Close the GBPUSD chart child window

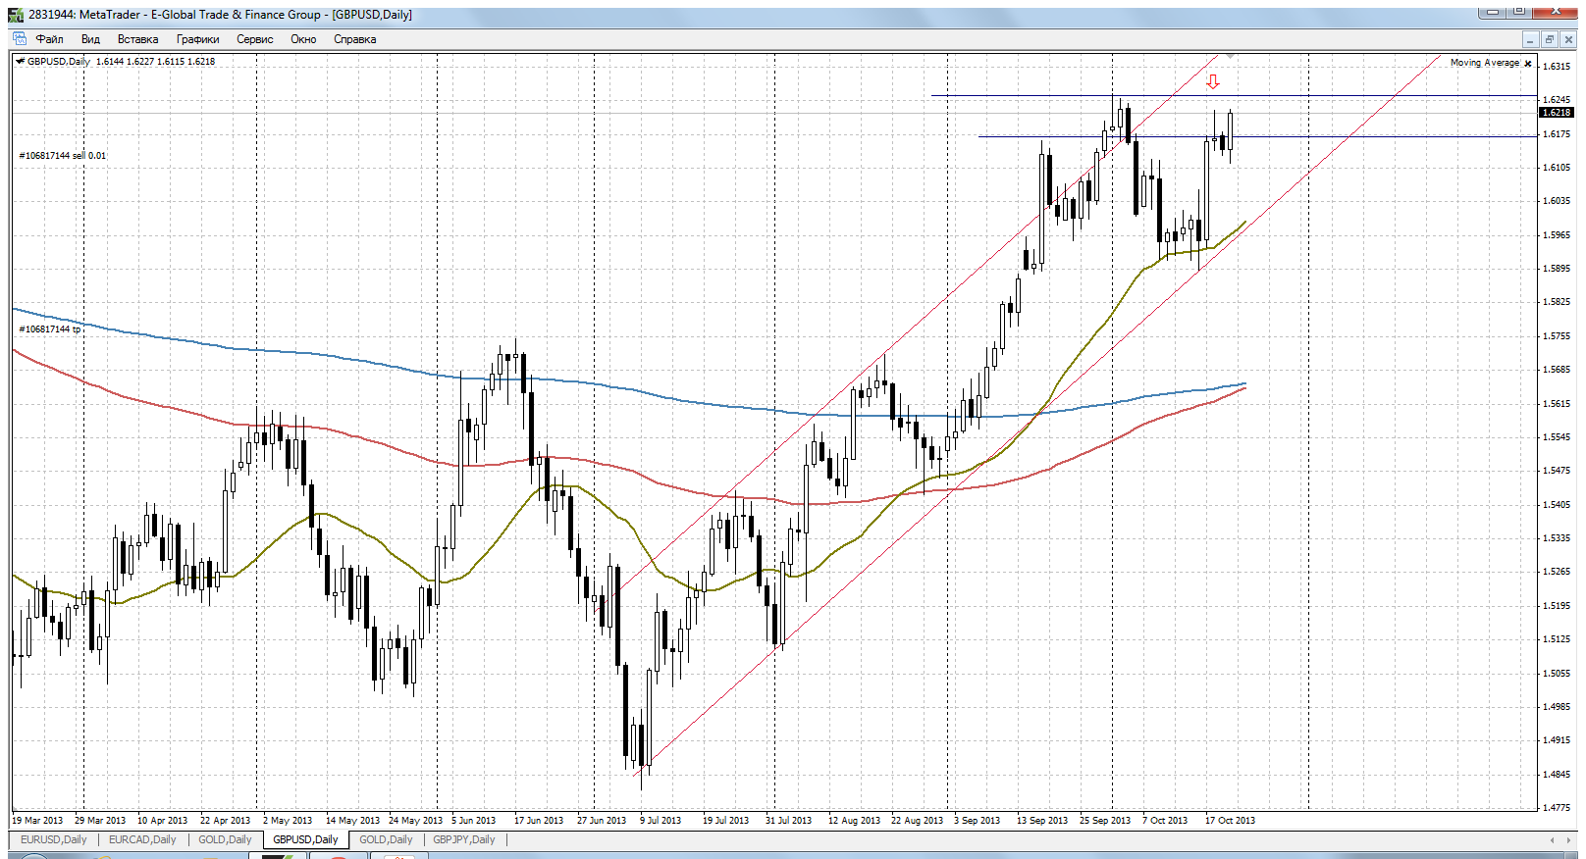pyautogui.click(x=1568, y=39)
